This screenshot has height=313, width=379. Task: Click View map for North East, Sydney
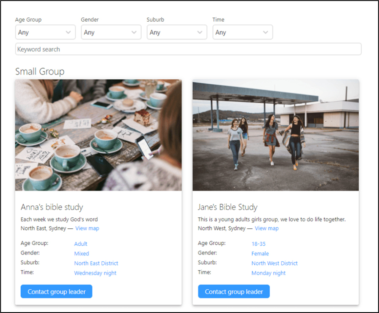point(87,228)
